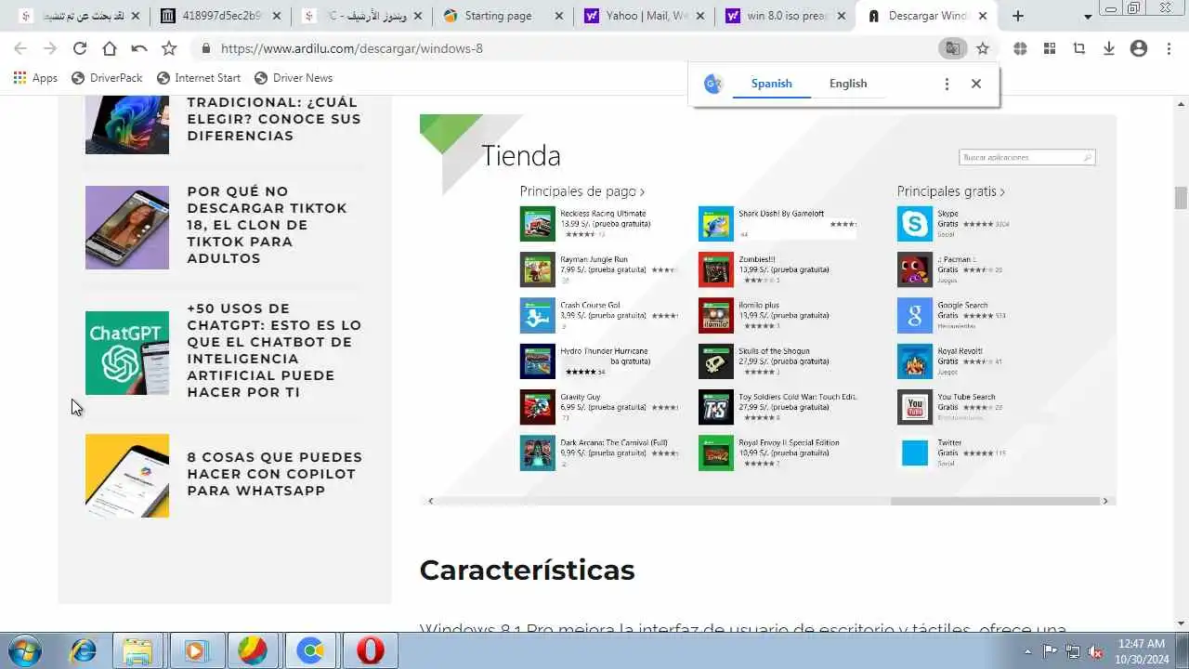Viewport: 1189px width, 669px height.
Task: Click the undo arrow toolbar icon
Action: click(139, 48)
